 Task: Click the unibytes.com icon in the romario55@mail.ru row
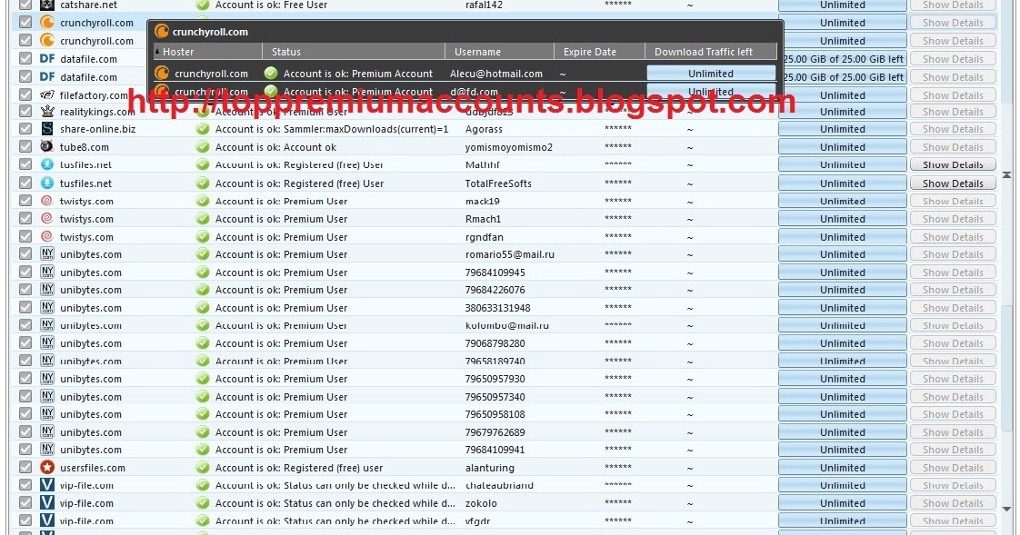[47, 253]
